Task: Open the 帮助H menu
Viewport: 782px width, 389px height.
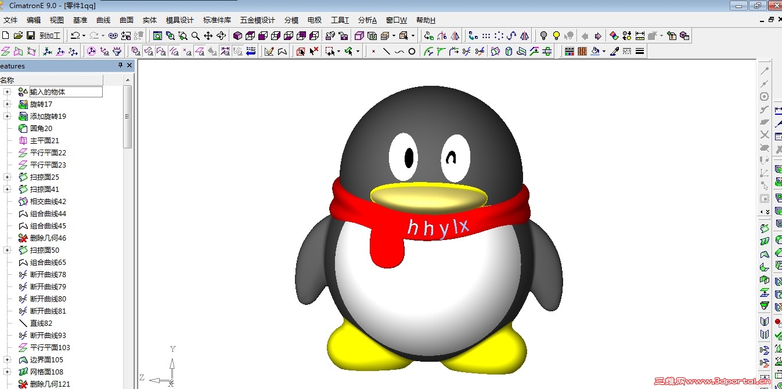Action: [426, 20]
